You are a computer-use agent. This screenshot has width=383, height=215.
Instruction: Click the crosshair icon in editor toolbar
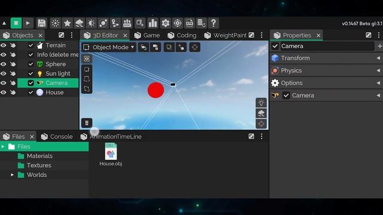click(194, 47)
